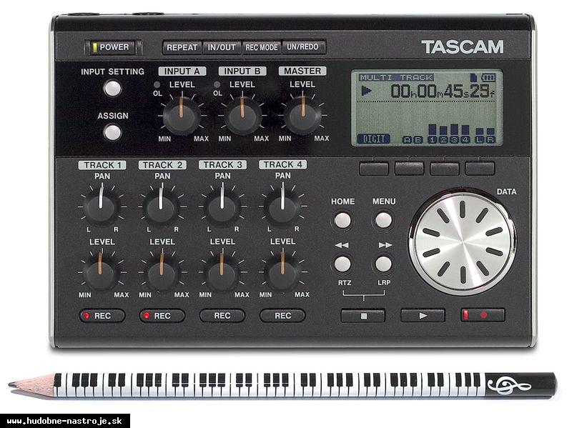Image resolution: width=572 pixels, height=428 pixels.
Task: Push the INPUT SETTING round button
Action: (x=112, y=88)
